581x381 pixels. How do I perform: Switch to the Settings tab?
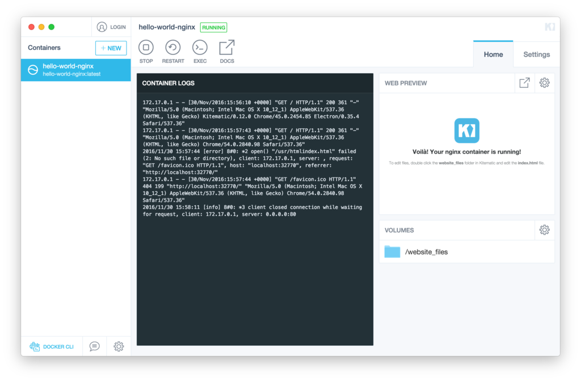click(536, 54)
